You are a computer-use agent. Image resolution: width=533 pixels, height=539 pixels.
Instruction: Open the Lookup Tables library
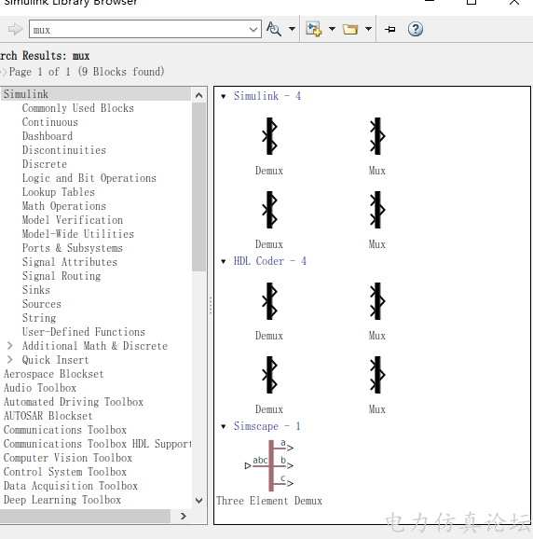pyautogui.click(x=59, y=192)
